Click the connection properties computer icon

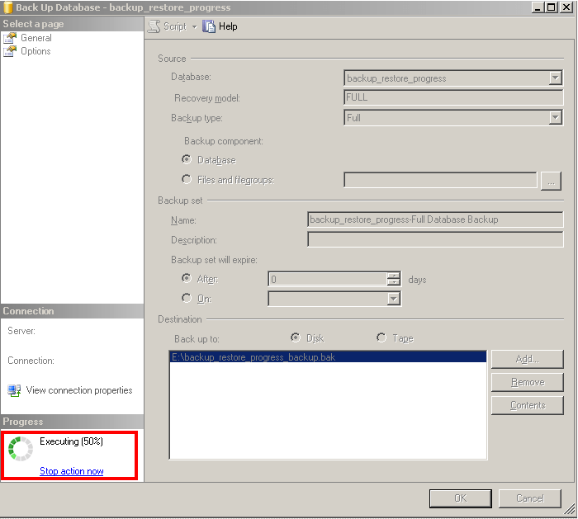[14, 390]
